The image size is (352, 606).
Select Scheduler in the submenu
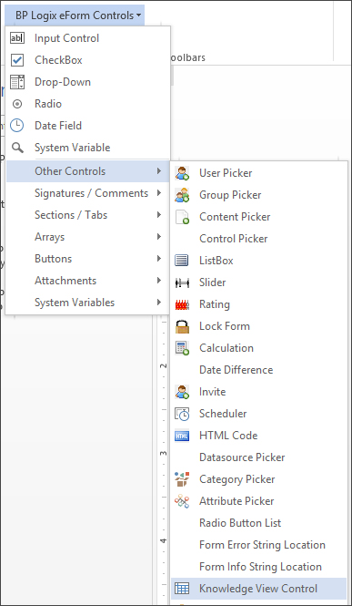coord(258,414)
